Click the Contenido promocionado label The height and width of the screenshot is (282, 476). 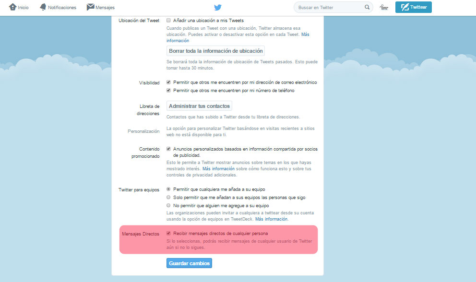[145, 153]
